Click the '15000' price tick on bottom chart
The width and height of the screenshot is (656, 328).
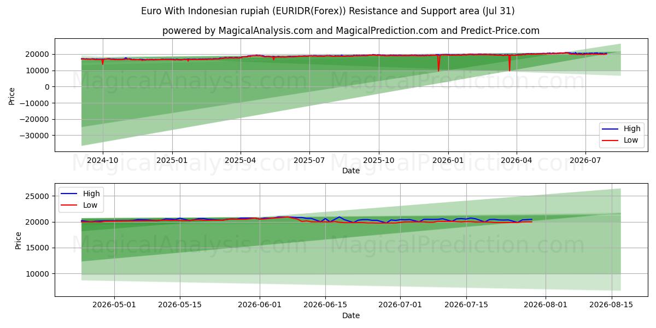click(39, 248)
